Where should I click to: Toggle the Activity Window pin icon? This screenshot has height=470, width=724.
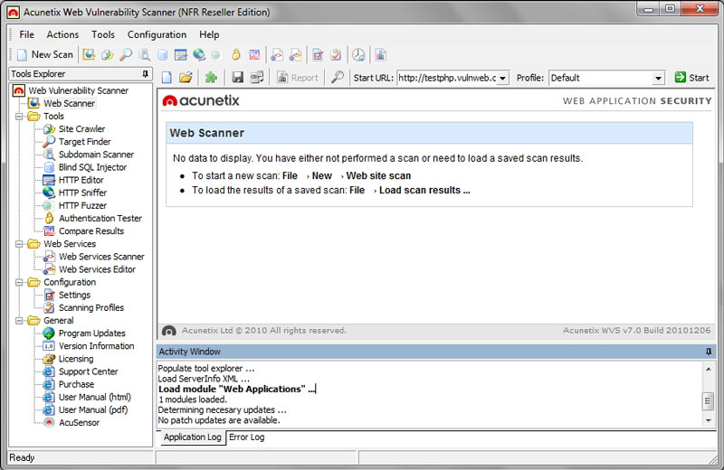click(708, 352)
